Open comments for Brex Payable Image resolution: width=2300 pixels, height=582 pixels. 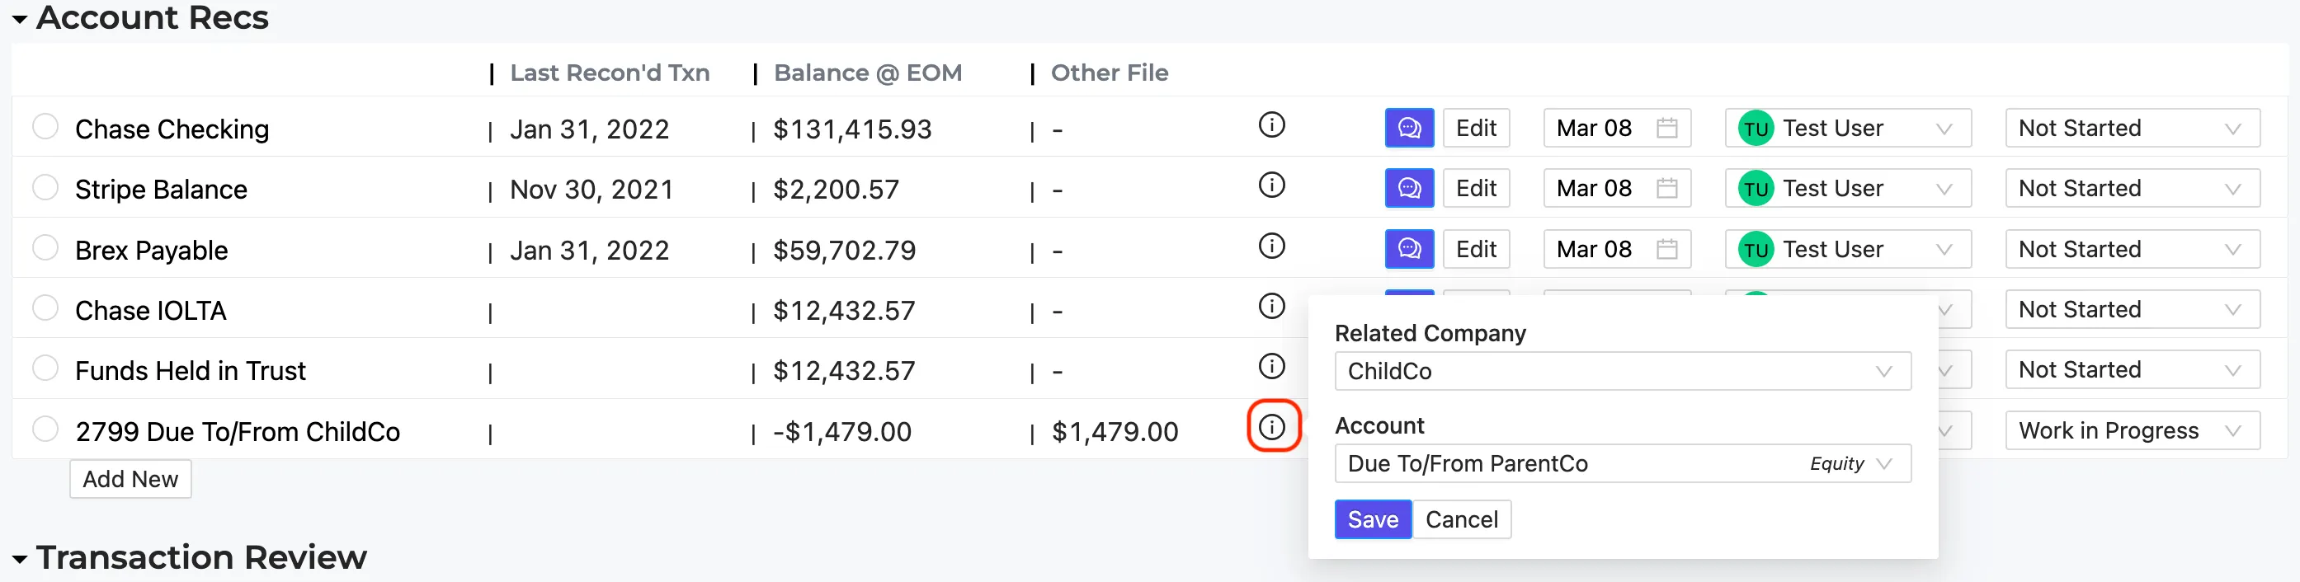point(1409,249)
